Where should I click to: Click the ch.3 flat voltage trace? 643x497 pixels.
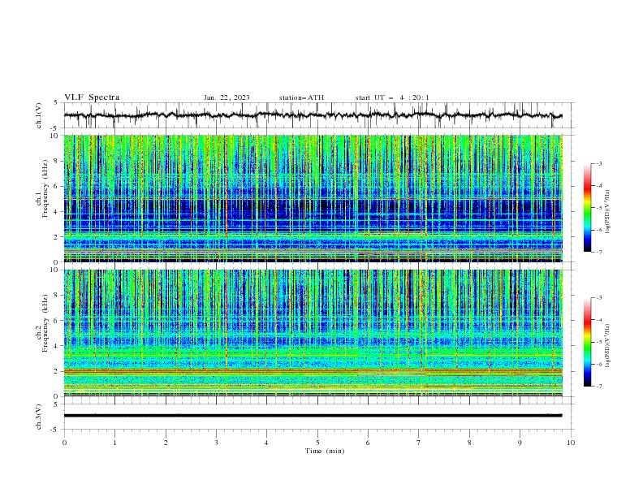(x=313, y=416)
